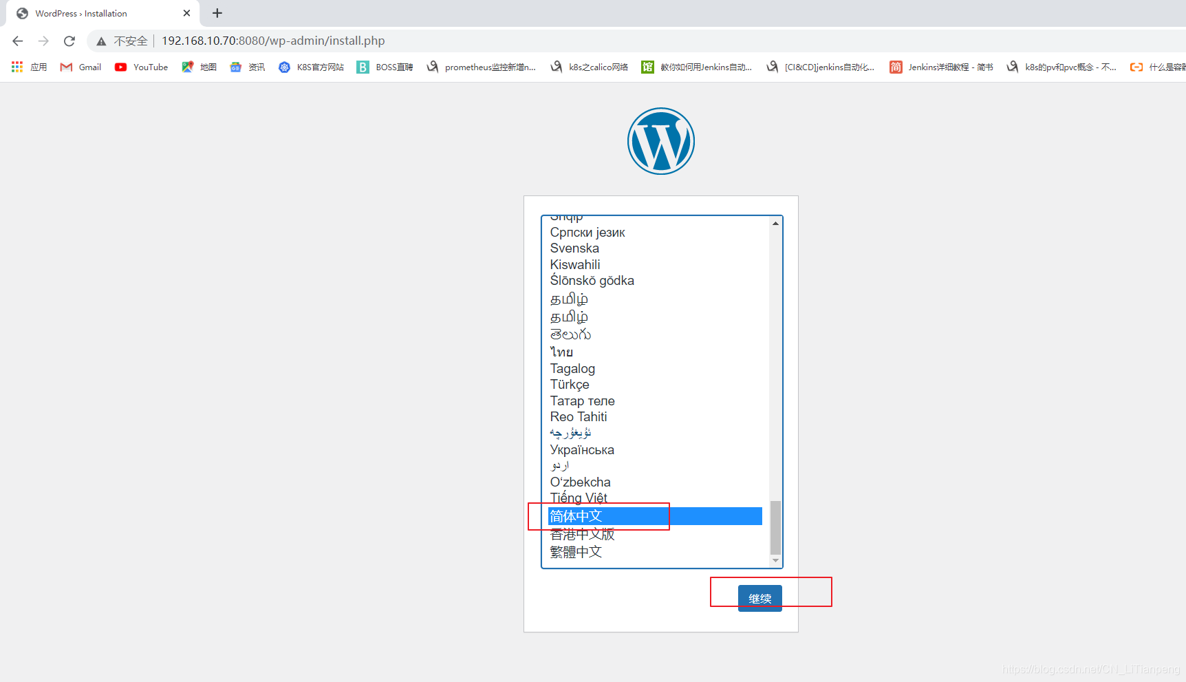Viewport: 1186px width, 682px height.
Task: Close the WordPress Installation tab
Action: coord(186,13)
